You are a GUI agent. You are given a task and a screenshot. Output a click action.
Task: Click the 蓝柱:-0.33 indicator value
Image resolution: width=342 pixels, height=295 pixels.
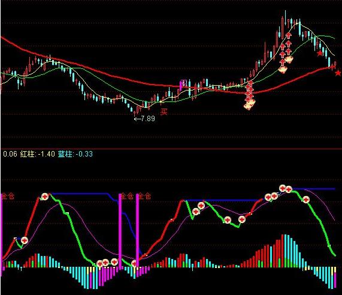coord(75,154)
